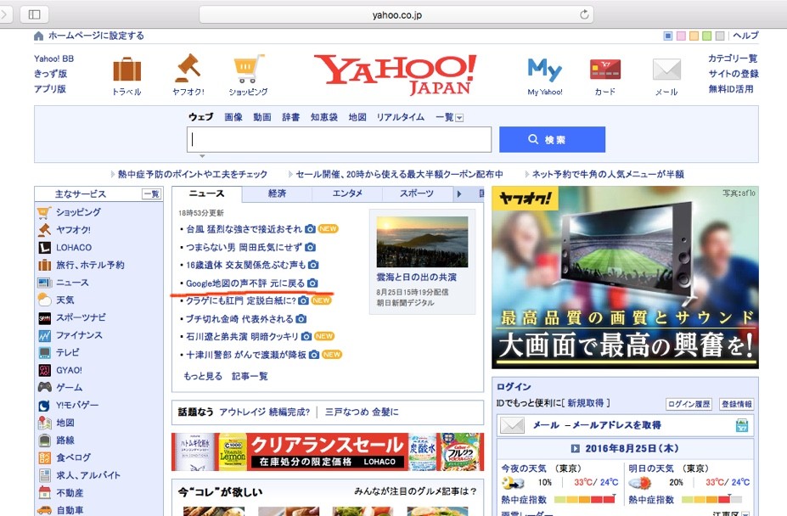Image resolution: width=787 pixels, height=516 pixels.
Task: Click the ヤフオク! TV advertisement banner
Action: click(x=625, y=278)
